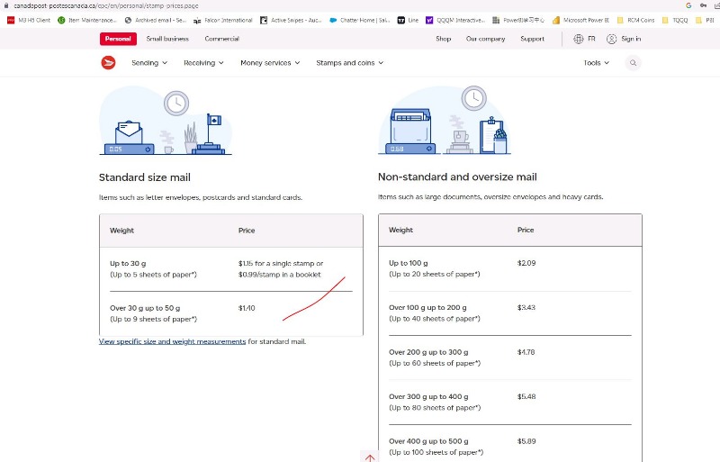The width and height of the screenshot is (720, 462).
Task: Click the '$0.99/stamp in a booklet' text
Action: pos(280,275)
